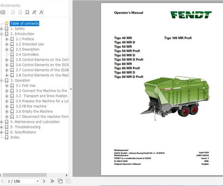The height and width of the screenshot is (186, 223).
Task: Open bookmark 3.1 First Use
Action: point(25,85)
